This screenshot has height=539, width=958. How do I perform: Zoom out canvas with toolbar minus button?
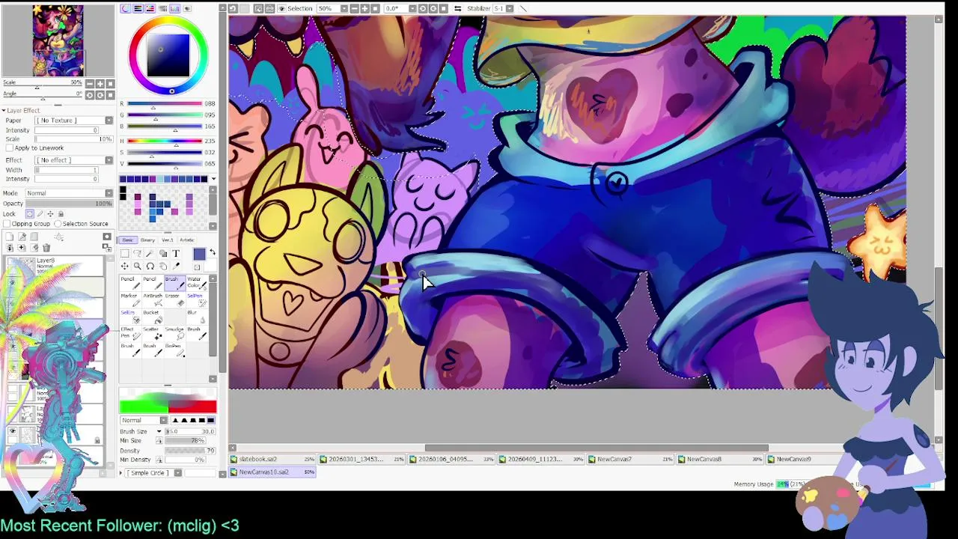[x=355, y=8]
